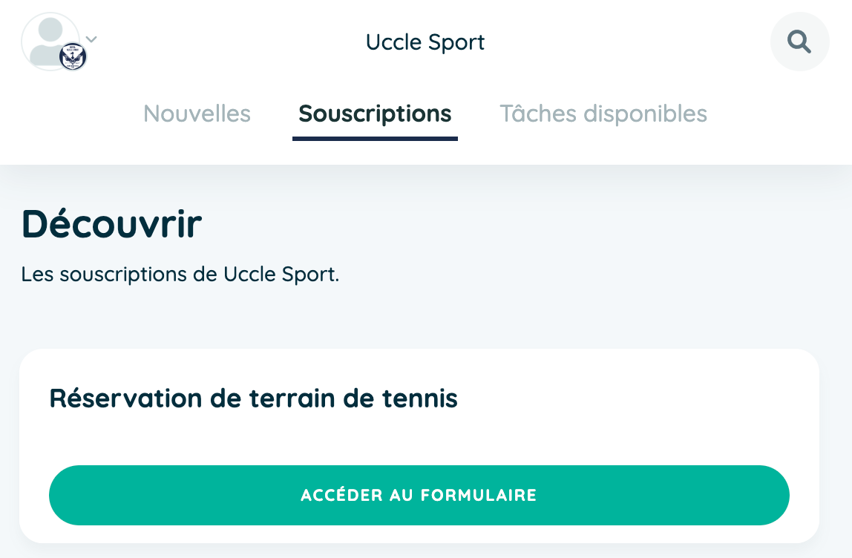This screenshot has width=852, height=558.
Task: Open the Tâches disponibles tab
Action: click(603, 114)
